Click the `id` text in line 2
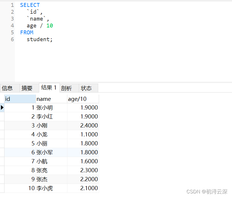This screenshot has height=197, width=232. click(x=33, y=12)
